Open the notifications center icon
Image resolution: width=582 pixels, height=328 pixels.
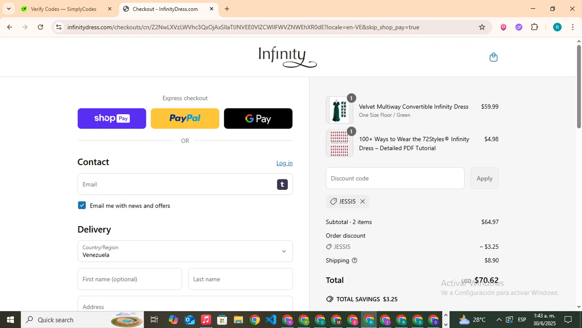(568, 320)
